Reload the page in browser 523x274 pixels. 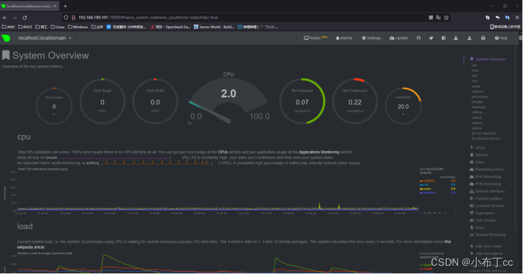25,18
